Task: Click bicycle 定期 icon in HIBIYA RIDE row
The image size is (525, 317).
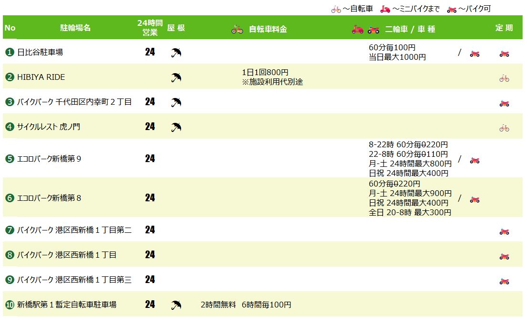Action: (504, 78)
